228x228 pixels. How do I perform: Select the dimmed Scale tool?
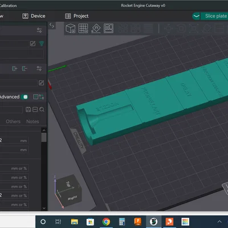click(x=194, y=28)
